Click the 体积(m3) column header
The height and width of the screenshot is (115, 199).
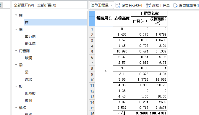140,21
